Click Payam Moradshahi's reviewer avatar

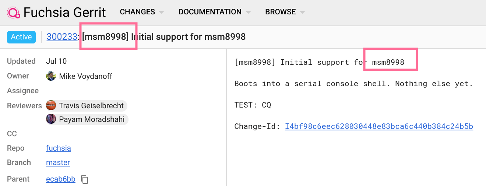click(x=51, y=119)
